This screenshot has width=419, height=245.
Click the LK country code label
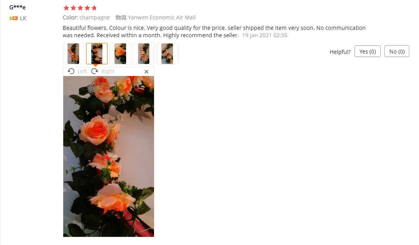point(23,18)
